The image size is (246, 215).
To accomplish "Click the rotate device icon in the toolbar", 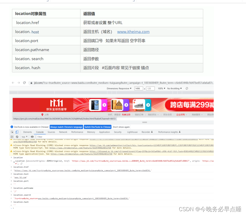I will coord(187,88).
